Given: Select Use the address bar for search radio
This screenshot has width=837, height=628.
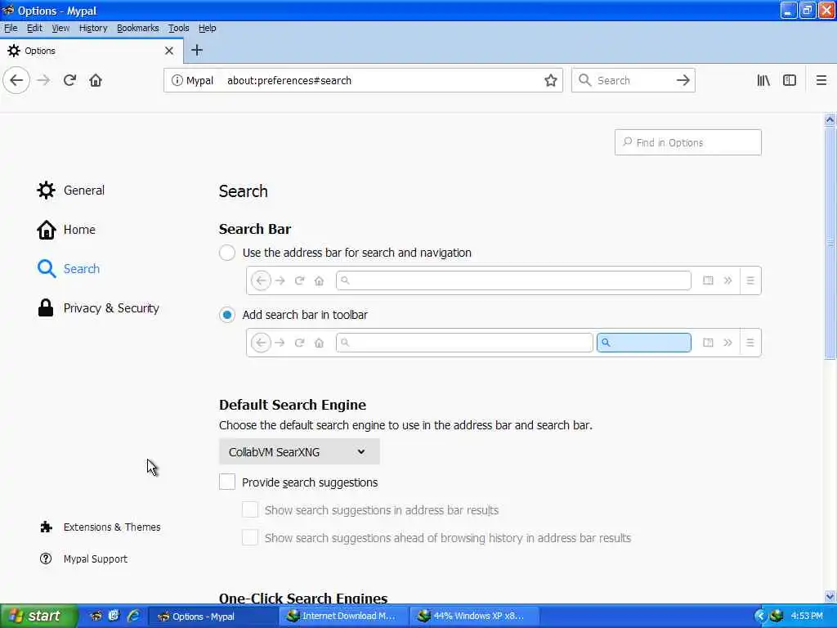Looking at the screenshot, I should pyautogui.click(x=227, y=253).
